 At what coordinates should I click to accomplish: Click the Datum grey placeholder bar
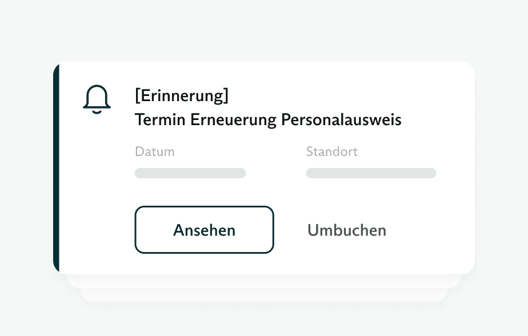tap(190, 173)
